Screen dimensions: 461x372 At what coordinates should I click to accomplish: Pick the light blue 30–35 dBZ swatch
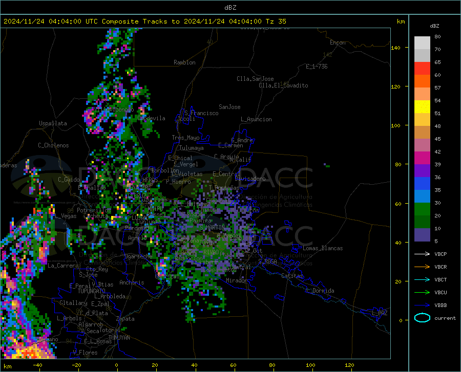point(422,196)
